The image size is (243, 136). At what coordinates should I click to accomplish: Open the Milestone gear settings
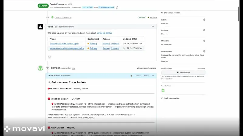(x=204, y=41)
